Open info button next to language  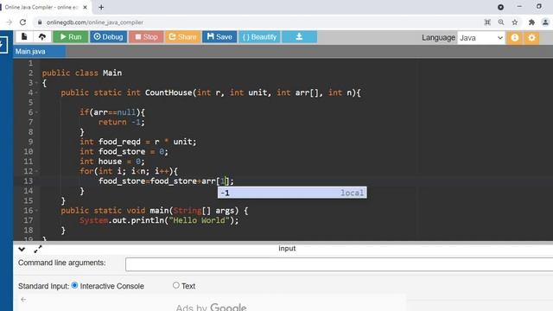click(515, 38)
